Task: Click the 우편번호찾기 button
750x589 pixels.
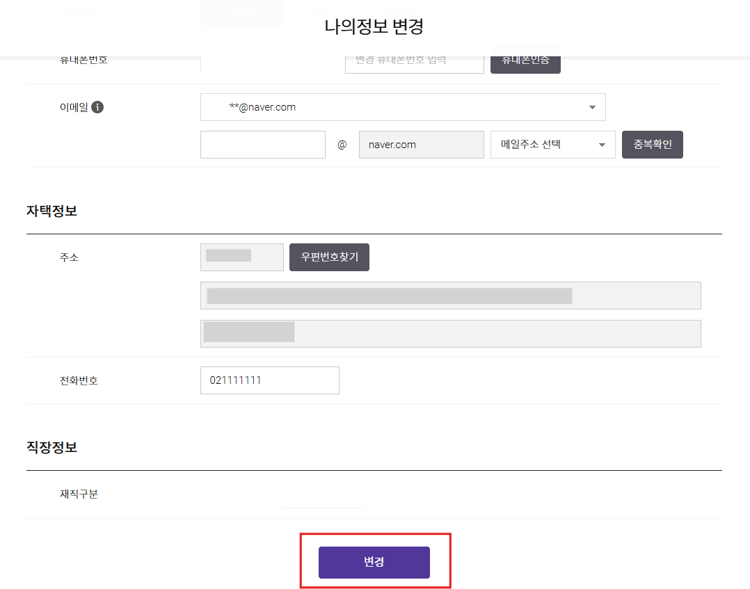Action: point(329,257)
